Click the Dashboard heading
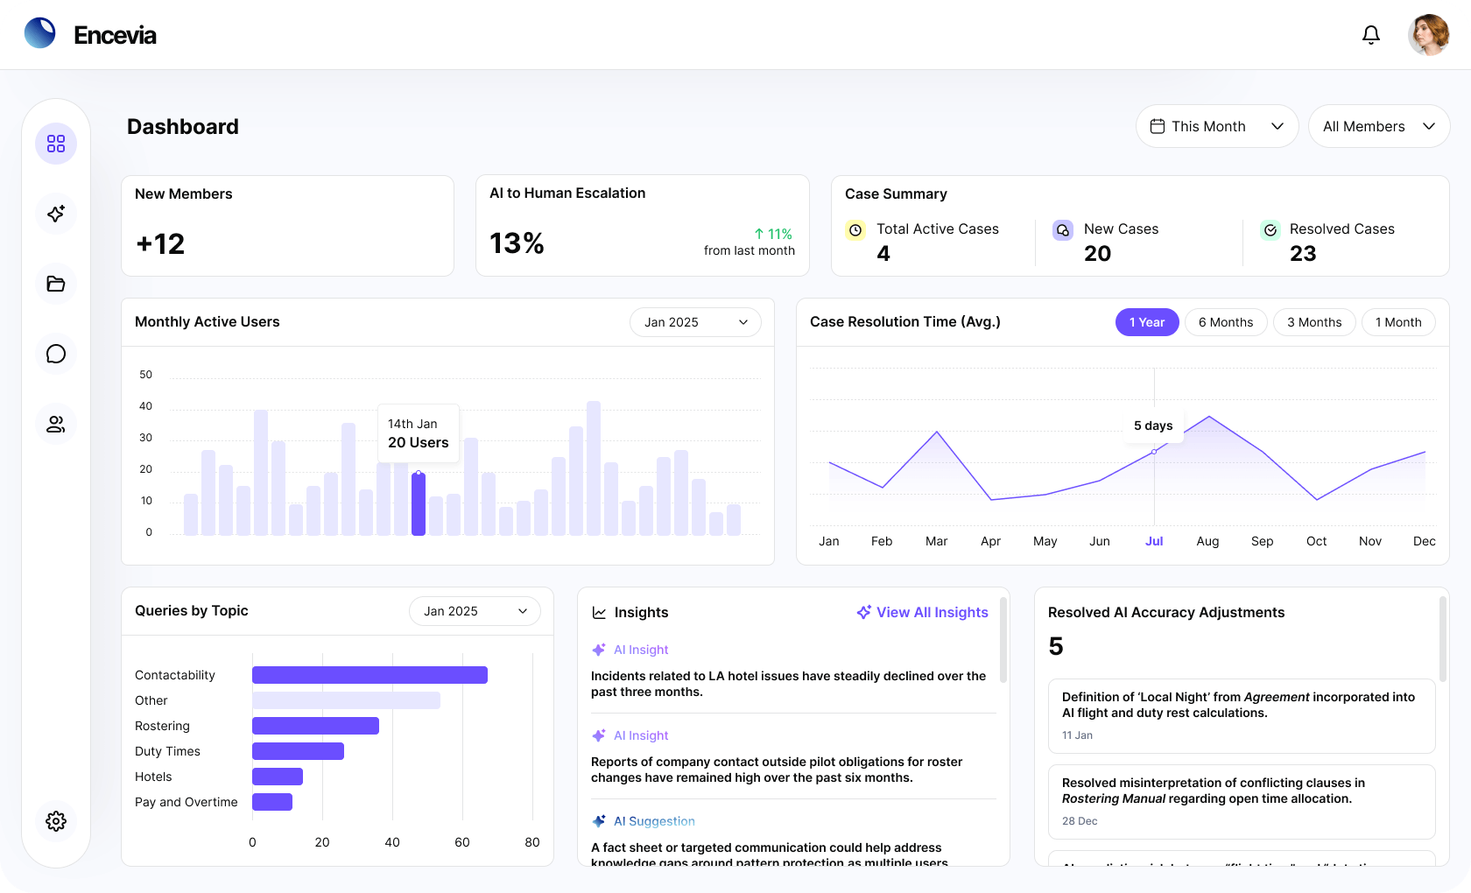This screenshot has width=1471, height=893. 183,126
